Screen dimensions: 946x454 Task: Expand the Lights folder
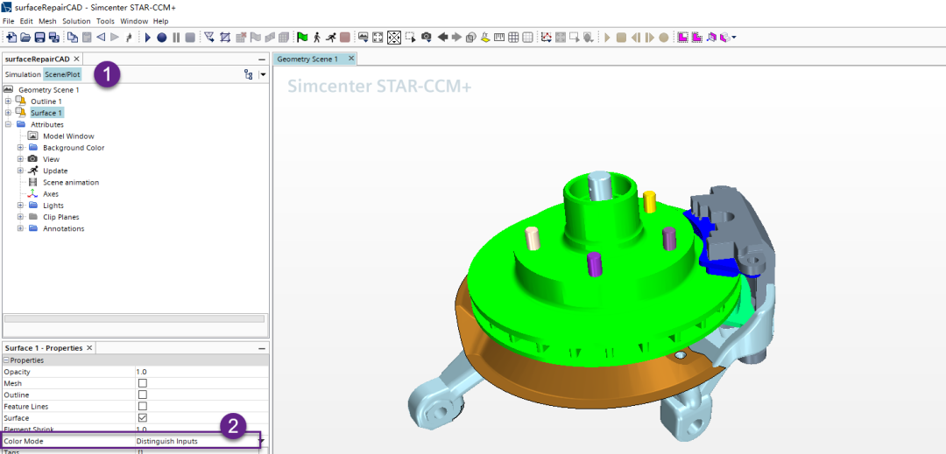20,206
